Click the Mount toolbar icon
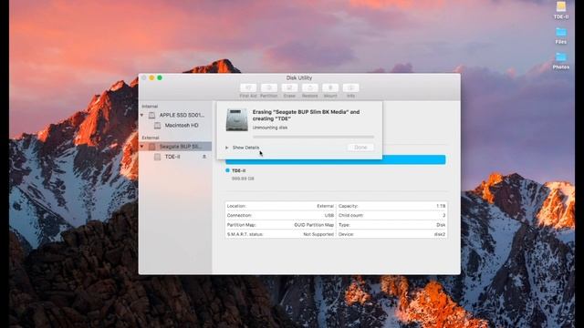The width and height of the screenshot is (584, 328). tap(330, 87)
